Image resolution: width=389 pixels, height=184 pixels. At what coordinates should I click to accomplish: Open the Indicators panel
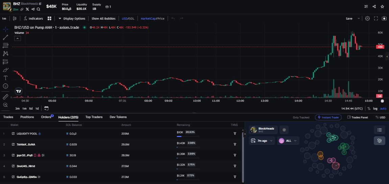coord(33,18)
